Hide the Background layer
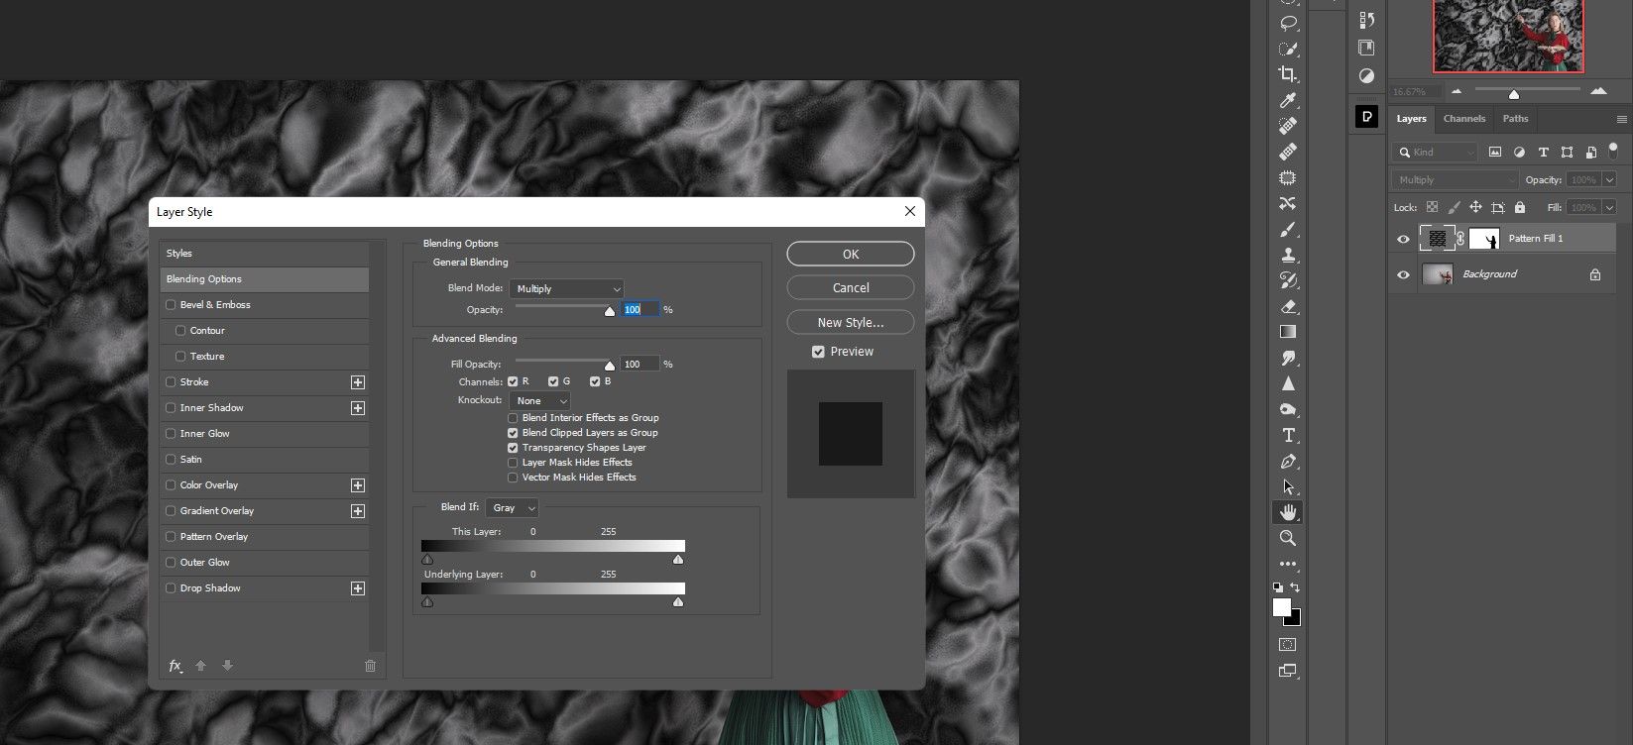 [1403, 274]
